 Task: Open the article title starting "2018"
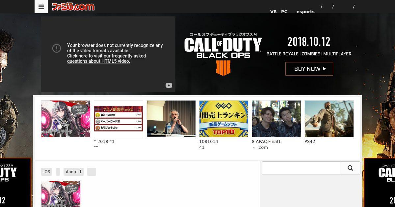pyautogui.click(x=104, y=145)
